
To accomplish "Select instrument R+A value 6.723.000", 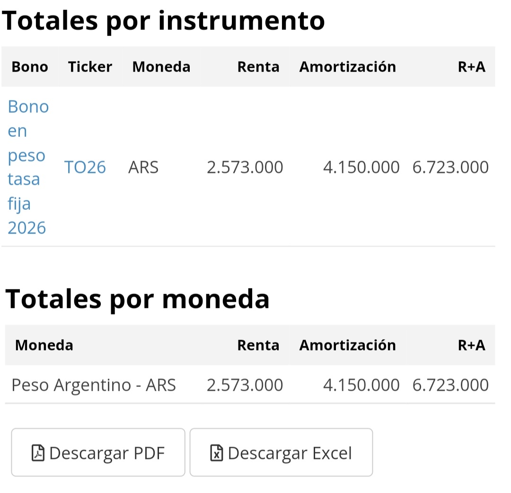I will tap(451, 167).
